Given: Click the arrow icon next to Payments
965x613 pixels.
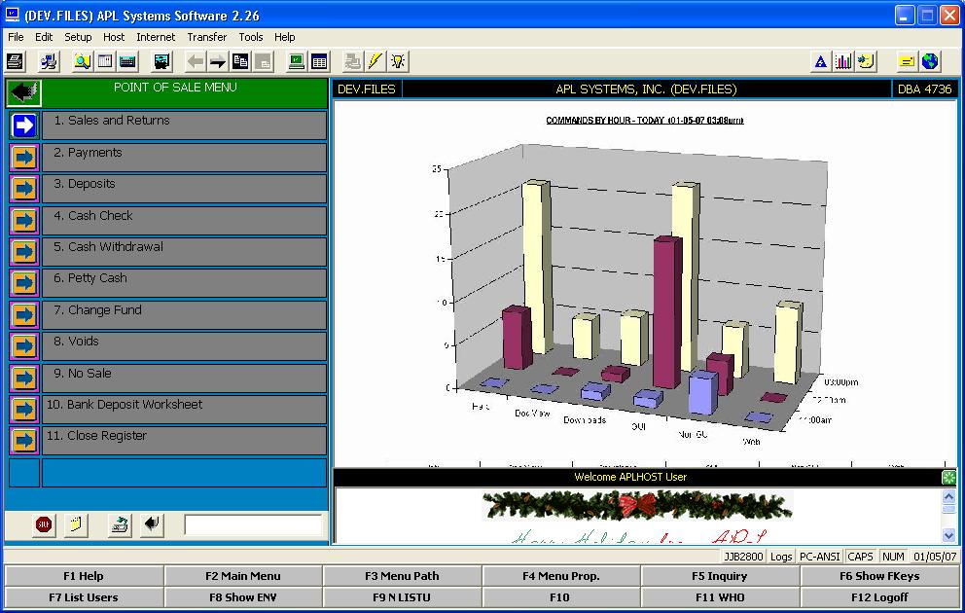Looking at the screenshot, I should point(24,158).
